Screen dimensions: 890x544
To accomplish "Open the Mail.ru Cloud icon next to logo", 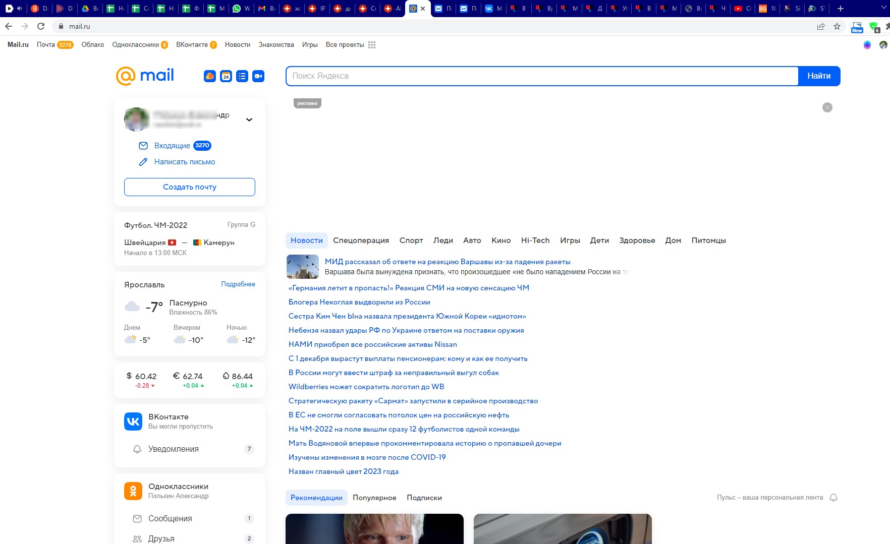I will pyautogui.click(x=210, y=76).
